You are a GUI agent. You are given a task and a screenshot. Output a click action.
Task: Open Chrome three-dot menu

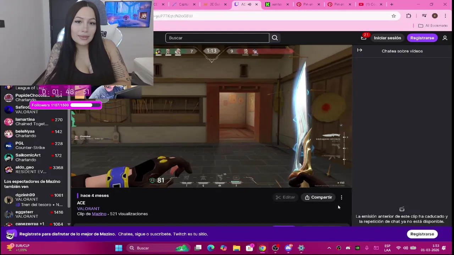pos(445,16)
